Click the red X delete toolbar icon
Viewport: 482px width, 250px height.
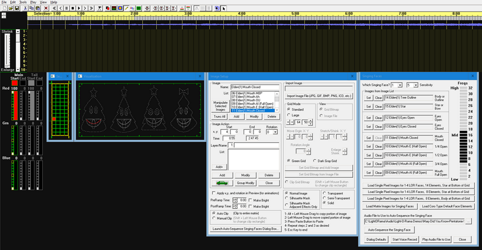coord(46,8)
